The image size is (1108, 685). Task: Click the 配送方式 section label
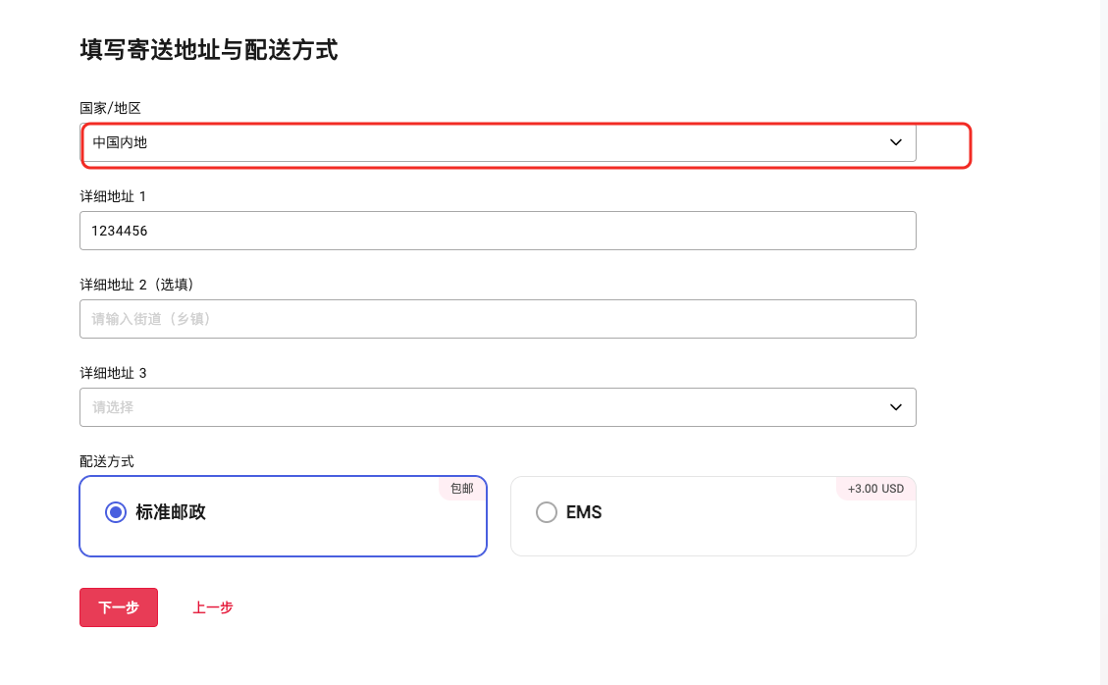point(107,460)
